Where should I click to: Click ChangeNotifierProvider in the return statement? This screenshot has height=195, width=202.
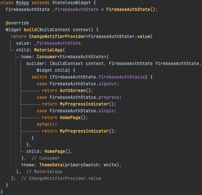click(57, 37)
